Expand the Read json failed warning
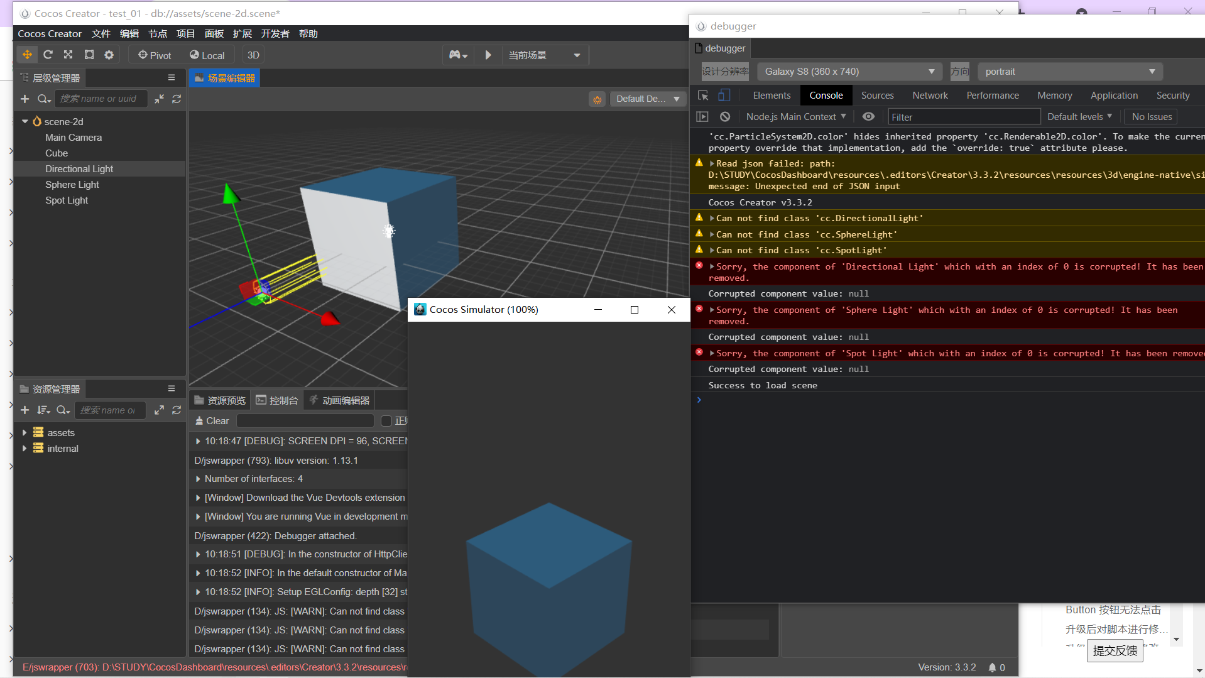Screen dimensions: 1205x678 click(712, 163)
